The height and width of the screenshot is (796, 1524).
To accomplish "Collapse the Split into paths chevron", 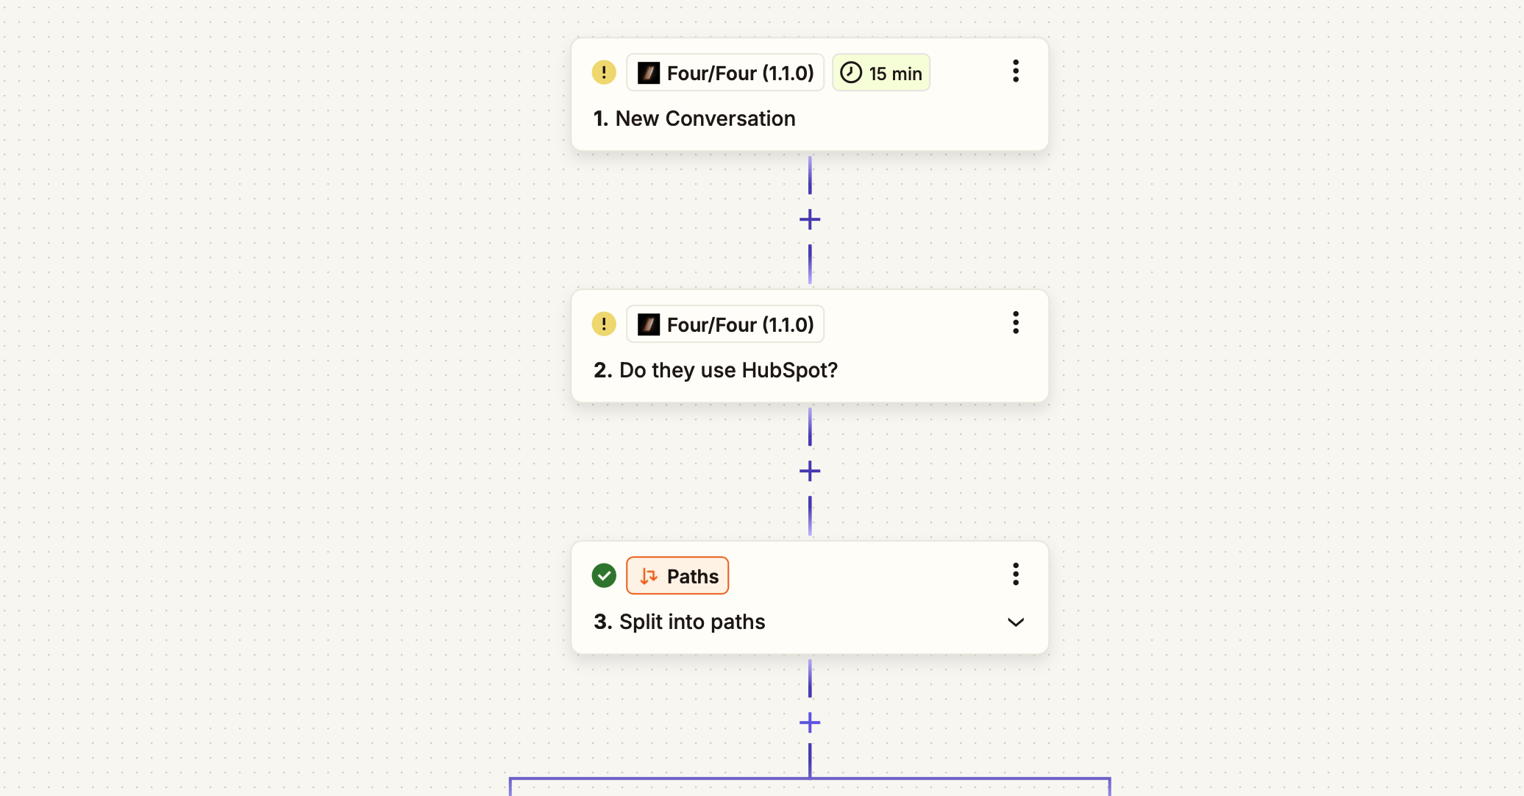I will tap(1016, 622).
